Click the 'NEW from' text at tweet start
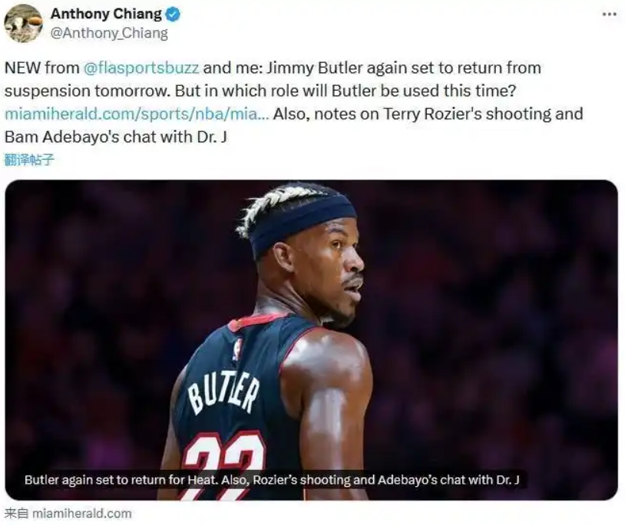 [42, 68]
